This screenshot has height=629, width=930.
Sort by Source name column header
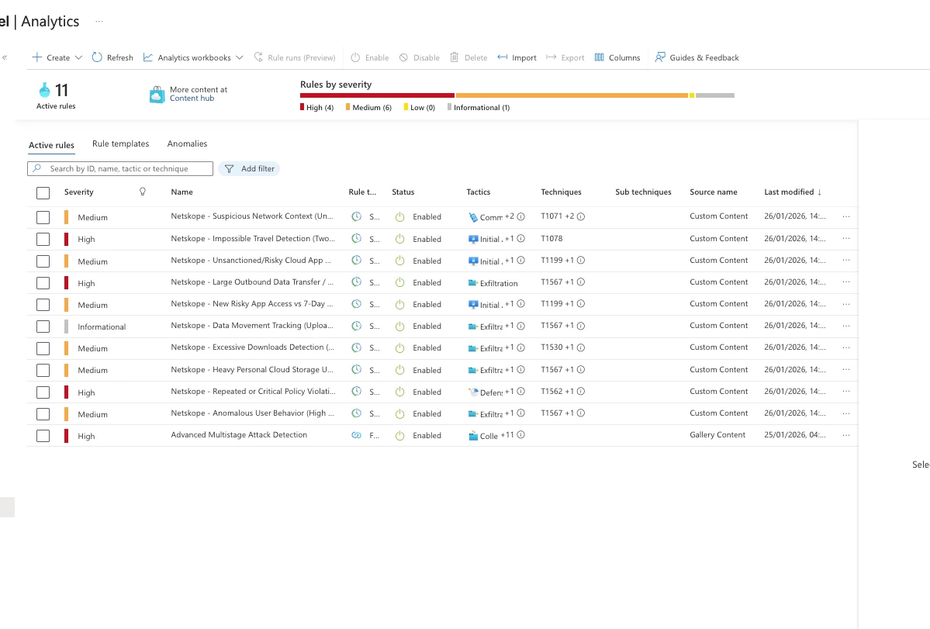tap(714, 192)
